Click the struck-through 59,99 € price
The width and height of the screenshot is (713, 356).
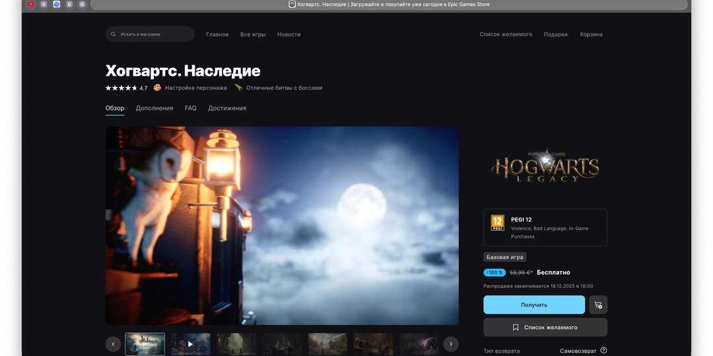[521, 272]
